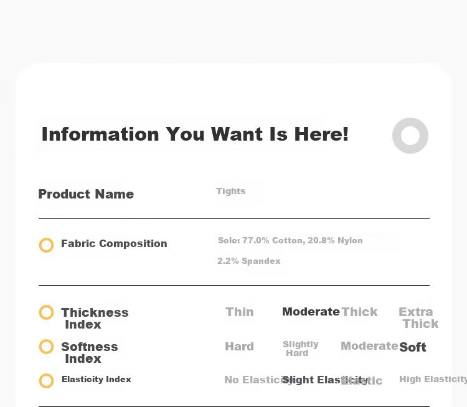
Task: Select the Soft softness option
Action: point(413,347)
